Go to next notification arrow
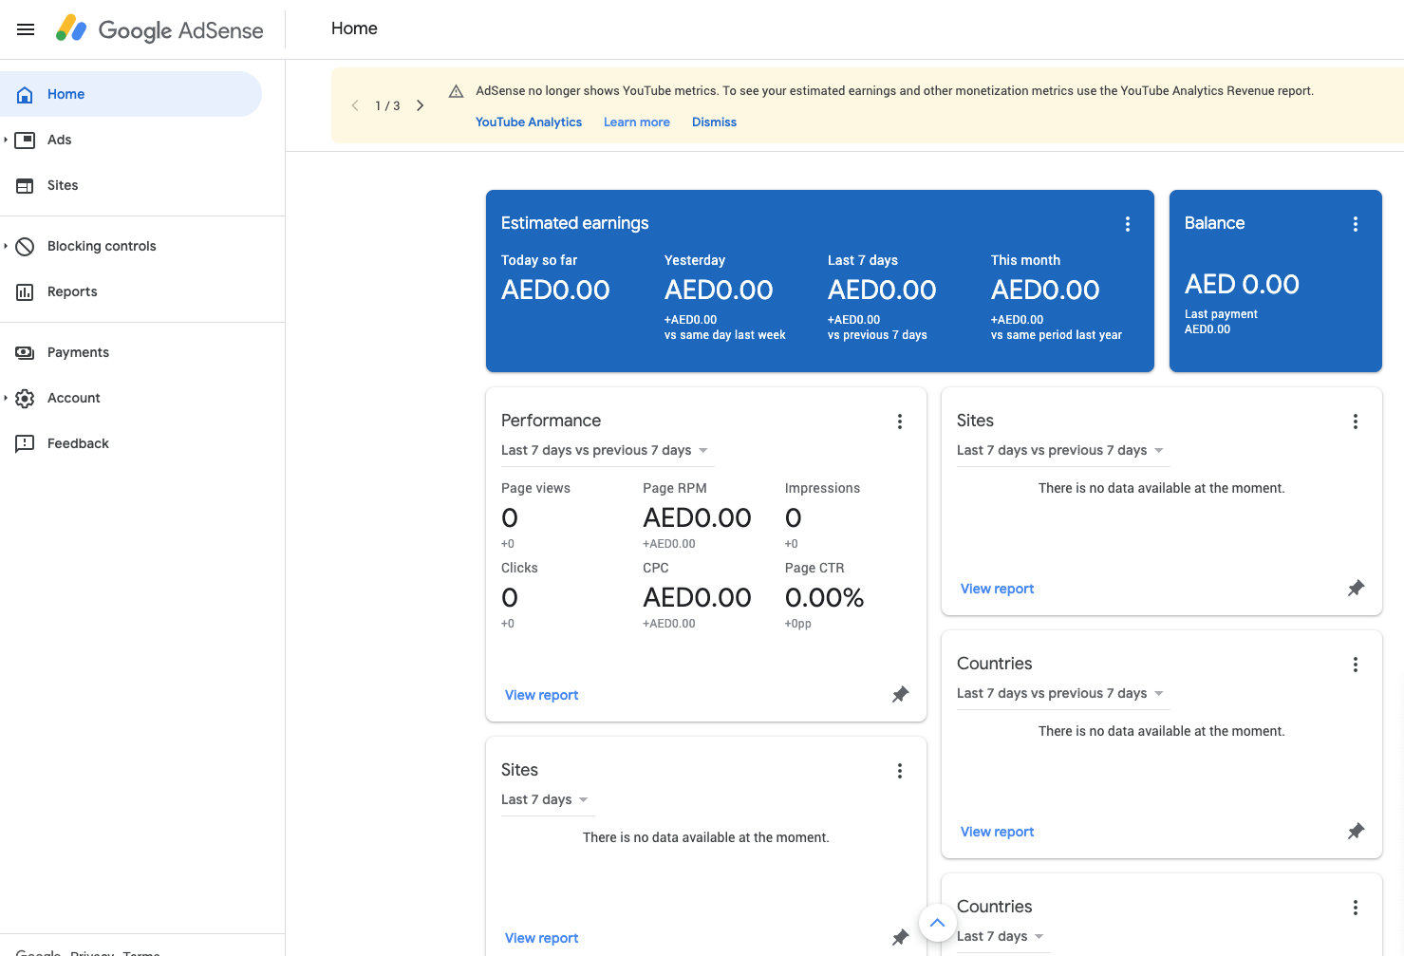Image resolution: width=1404 pixels, height=956 pixels. [x=420, y=105]
